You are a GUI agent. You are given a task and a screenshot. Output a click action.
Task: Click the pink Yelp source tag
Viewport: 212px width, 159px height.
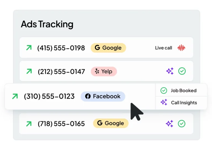tap(104, 71)
